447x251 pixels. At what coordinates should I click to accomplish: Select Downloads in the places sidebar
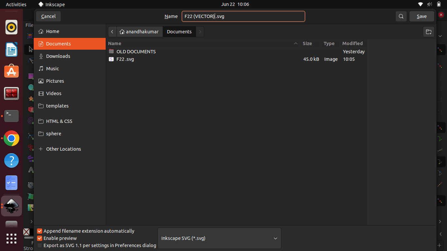58,56
